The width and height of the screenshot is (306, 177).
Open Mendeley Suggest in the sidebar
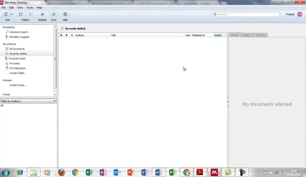[x=19, y=37]
